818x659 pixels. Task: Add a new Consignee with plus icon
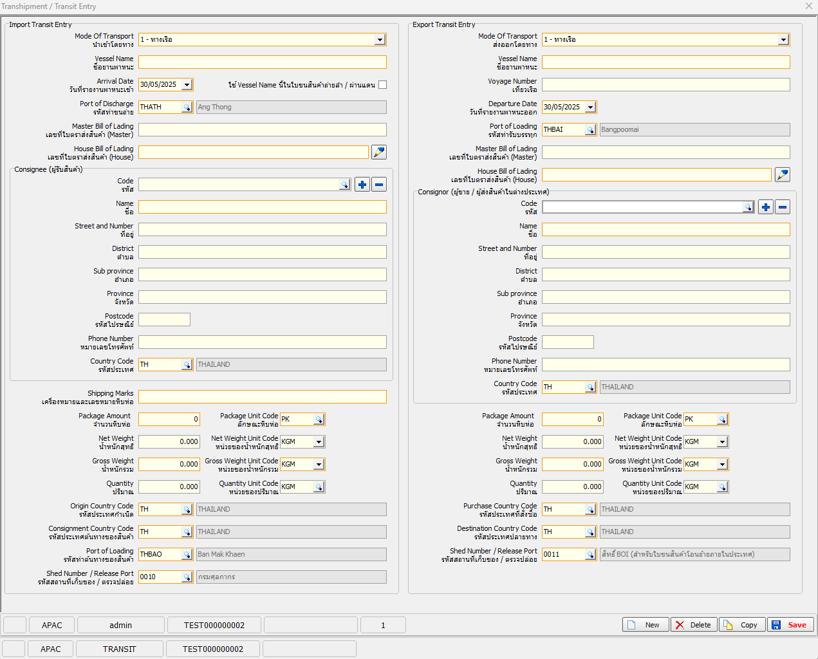pyautogui.click(x=362, y=185)
